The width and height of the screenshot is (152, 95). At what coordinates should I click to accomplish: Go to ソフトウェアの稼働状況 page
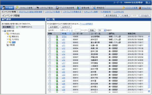coord(72,12)
